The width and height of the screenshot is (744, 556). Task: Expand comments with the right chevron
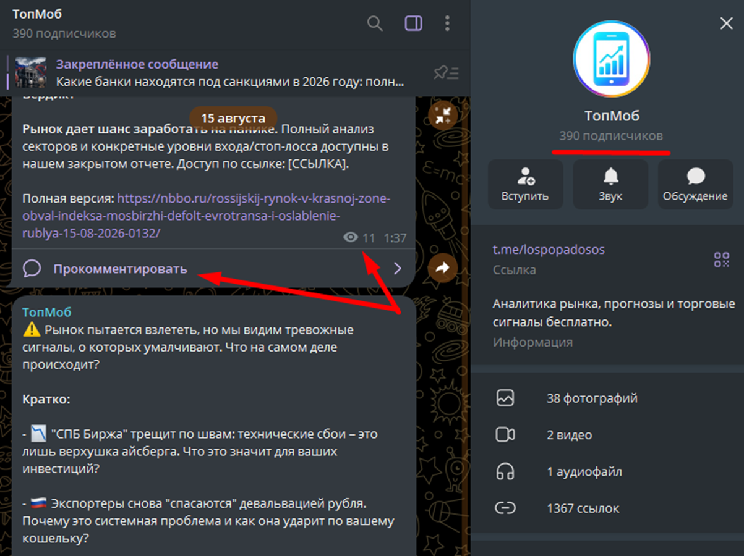(x=398, y=268)
